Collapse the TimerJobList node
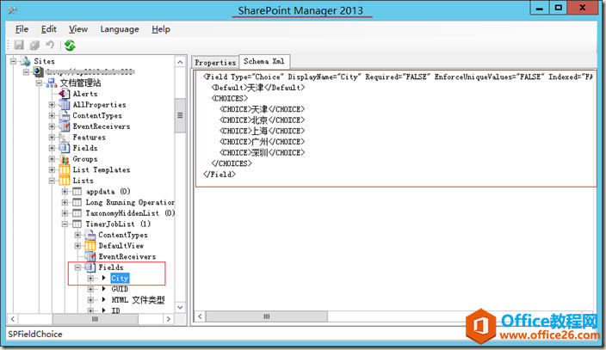Image resolution: width=606 pixels, height=350 pixels. (x=65, y=224)
